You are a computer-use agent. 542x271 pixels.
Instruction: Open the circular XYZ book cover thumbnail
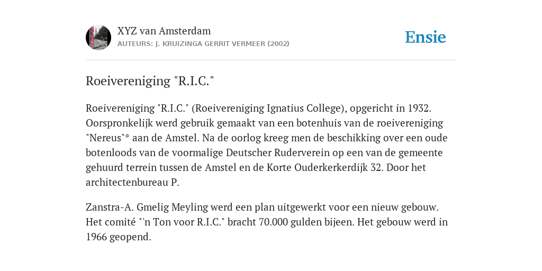coord(98,38)
